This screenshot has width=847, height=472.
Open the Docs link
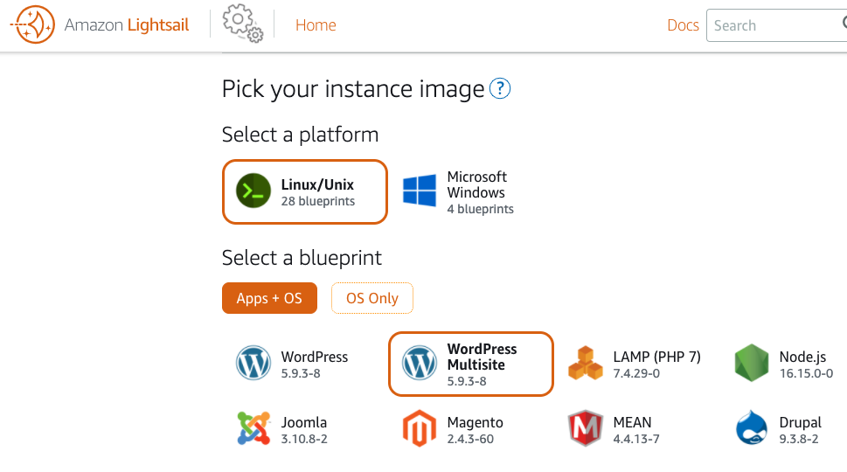click(x=683, y=24)
